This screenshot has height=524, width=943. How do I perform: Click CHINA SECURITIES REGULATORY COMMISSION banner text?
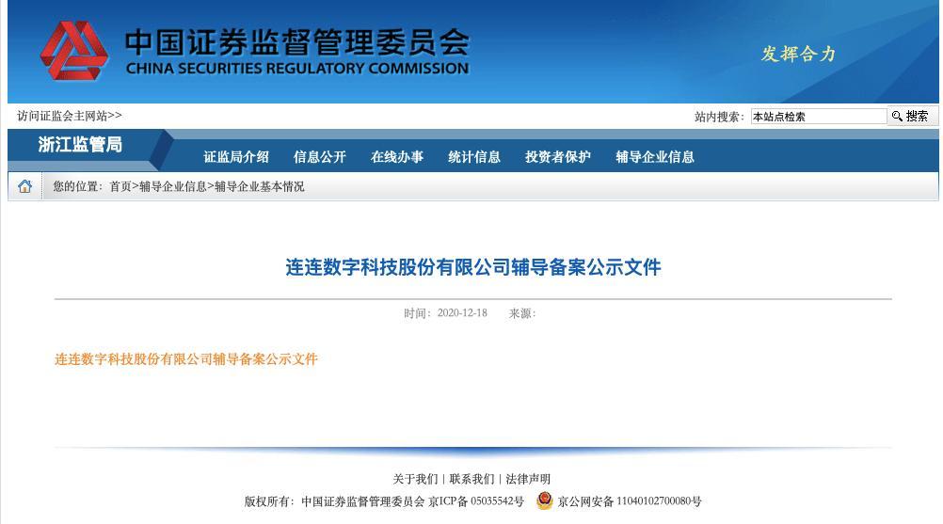tap(297, 69)
